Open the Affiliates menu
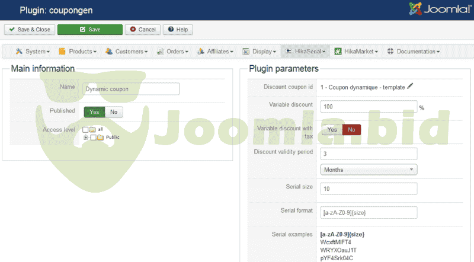 [216, 52]
